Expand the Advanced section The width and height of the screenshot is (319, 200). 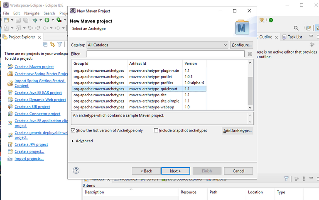tap(73, 141)
